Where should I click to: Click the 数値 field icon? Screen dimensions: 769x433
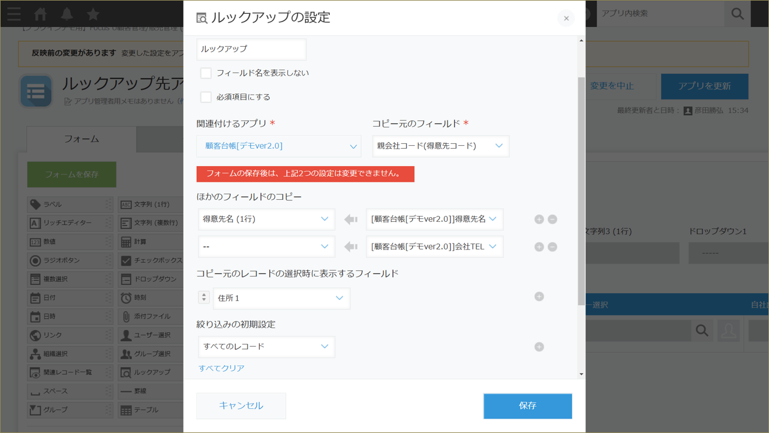coord(35,242)
